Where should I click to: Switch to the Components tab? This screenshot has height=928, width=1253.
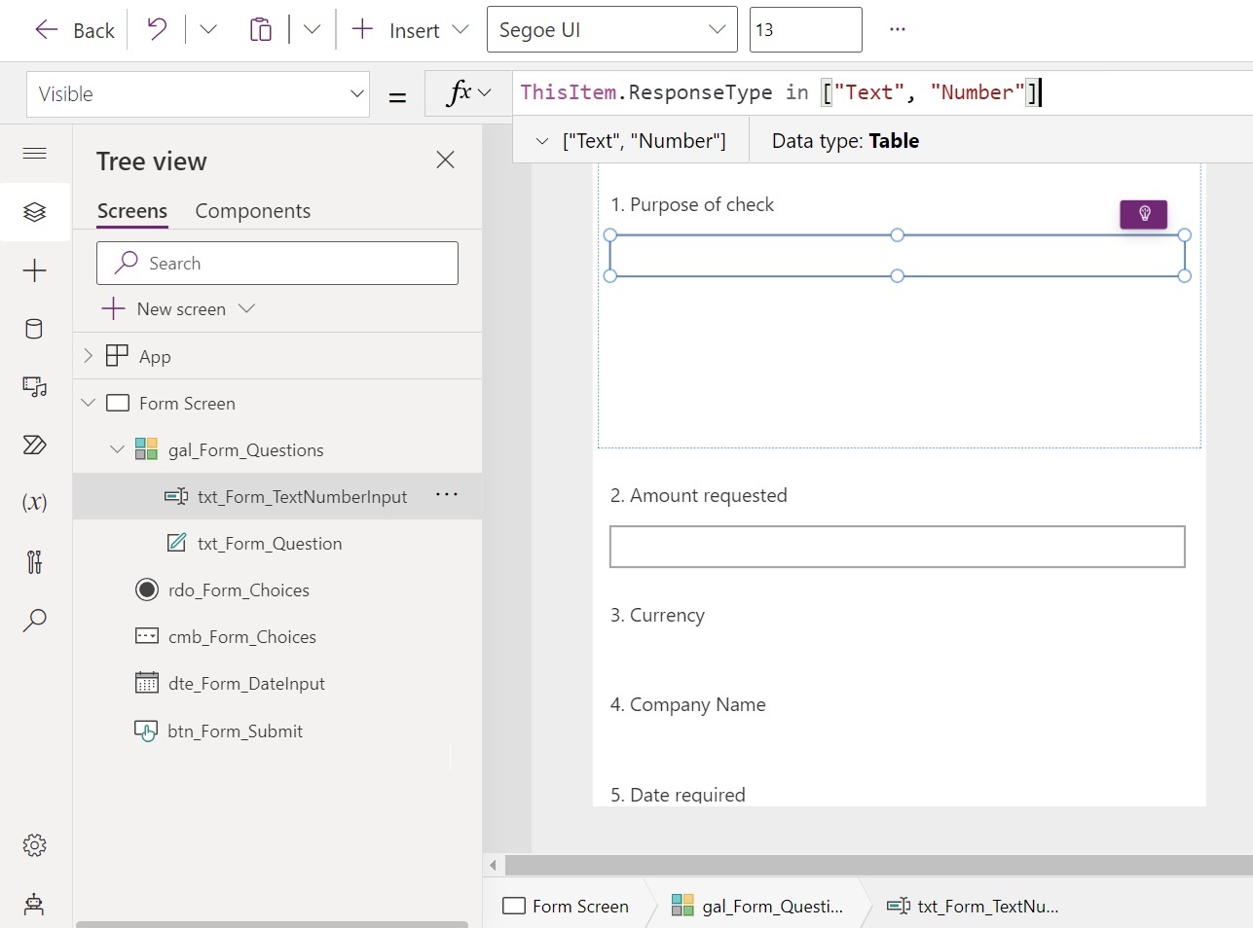[252, 210]
